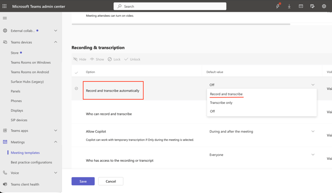Open Surface Hubs (Legacy)
Screen dimensions: 332x193
tap(27, 82)
